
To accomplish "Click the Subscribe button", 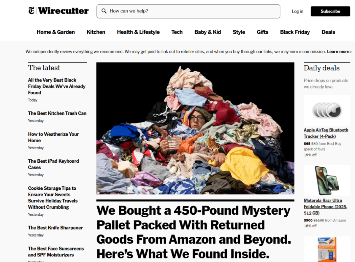I will (x=330, y=11).
